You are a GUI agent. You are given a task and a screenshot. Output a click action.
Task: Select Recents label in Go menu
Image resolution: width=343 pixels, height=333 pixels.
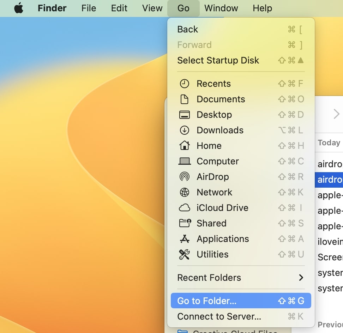[213, 84]
